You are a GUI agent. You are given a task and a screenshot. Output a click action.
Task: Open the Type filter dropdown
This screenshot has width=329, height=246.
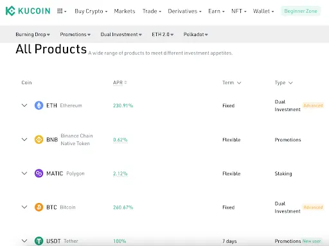283,83
